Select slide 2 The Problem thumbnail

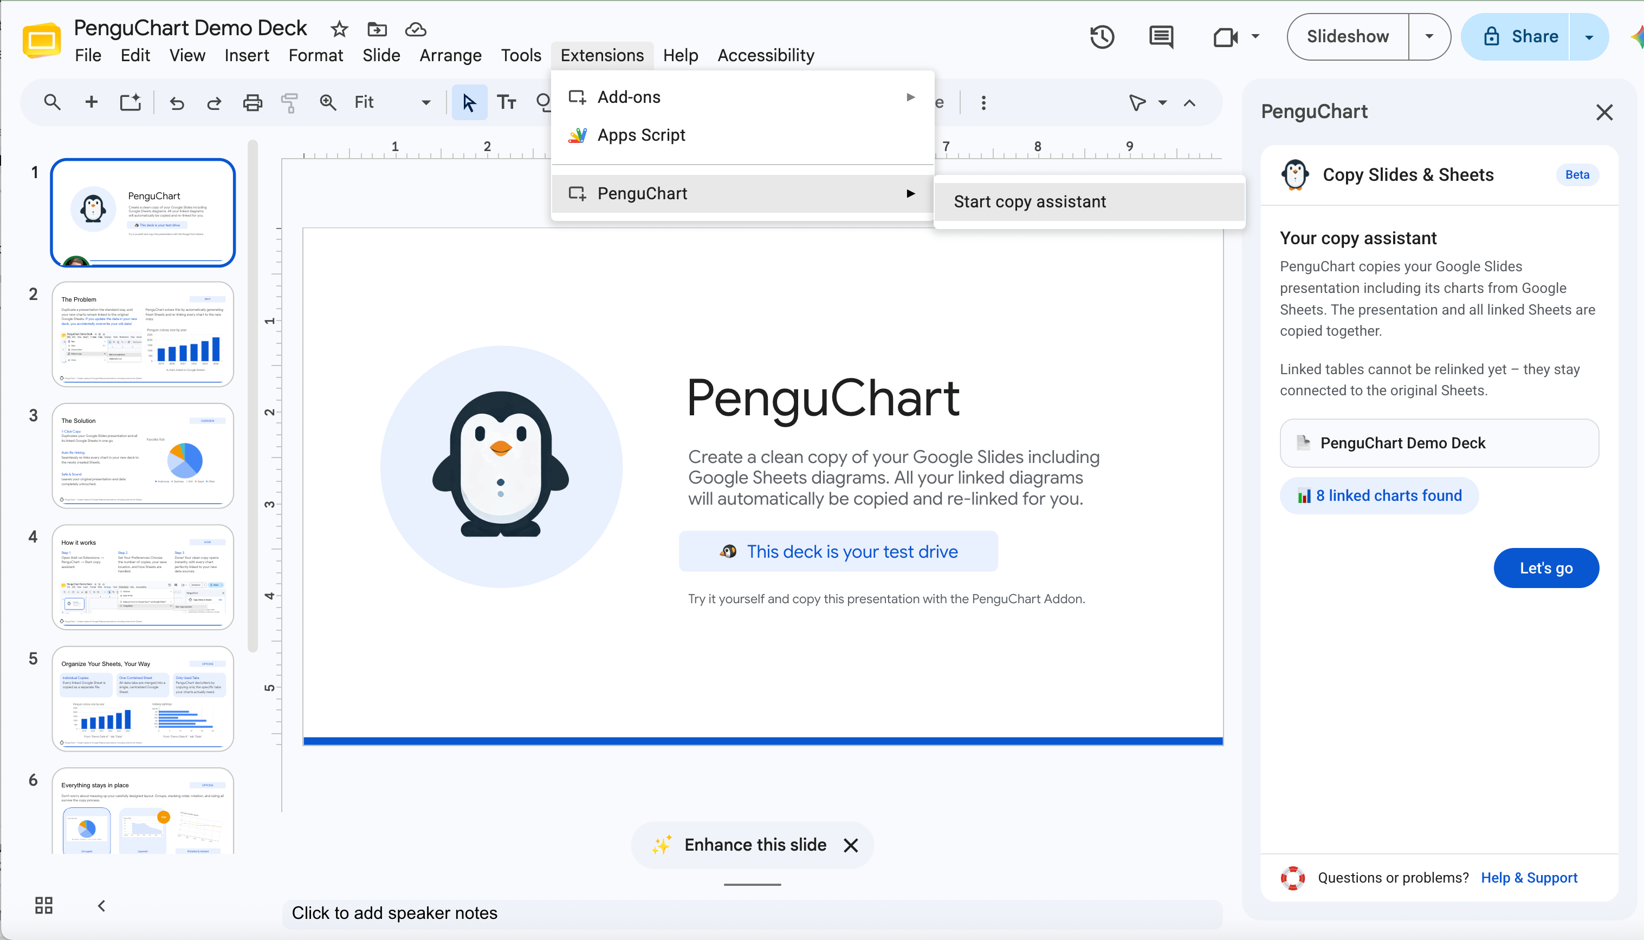pyautogui.click(x=143, y=334)
